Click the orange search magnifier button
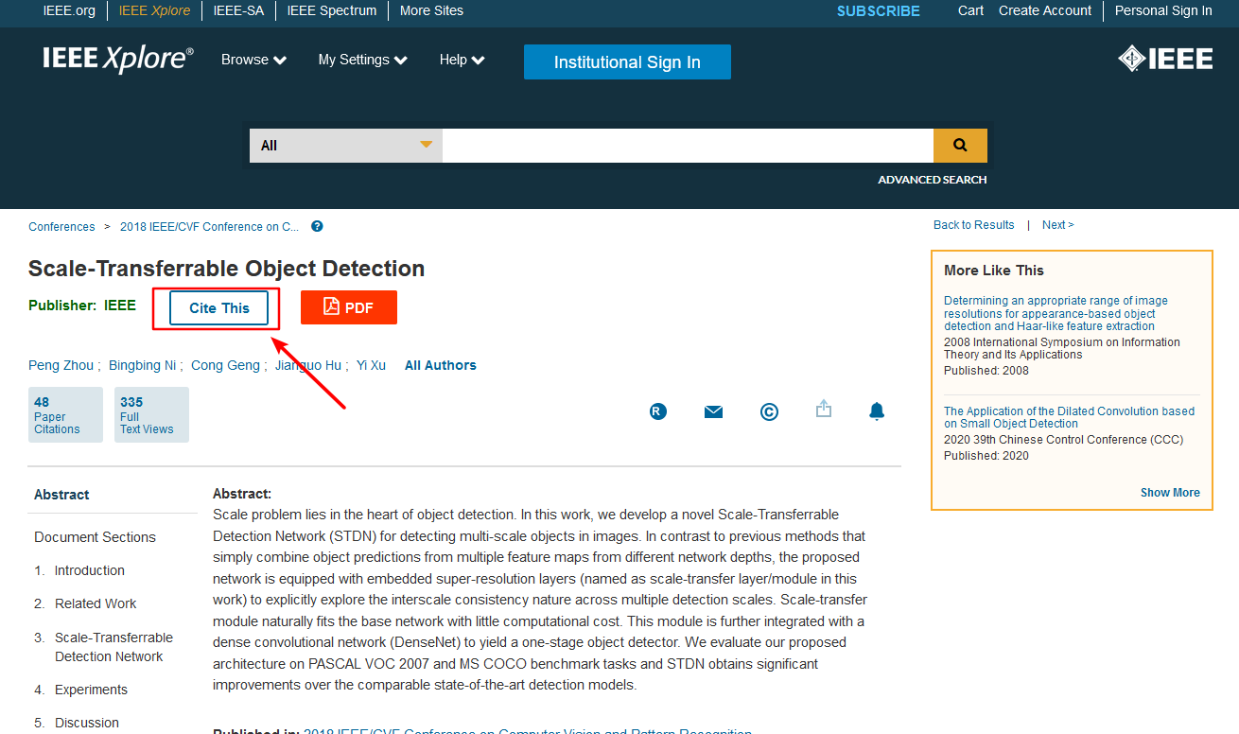1239x734 pixels. [960, 145]
